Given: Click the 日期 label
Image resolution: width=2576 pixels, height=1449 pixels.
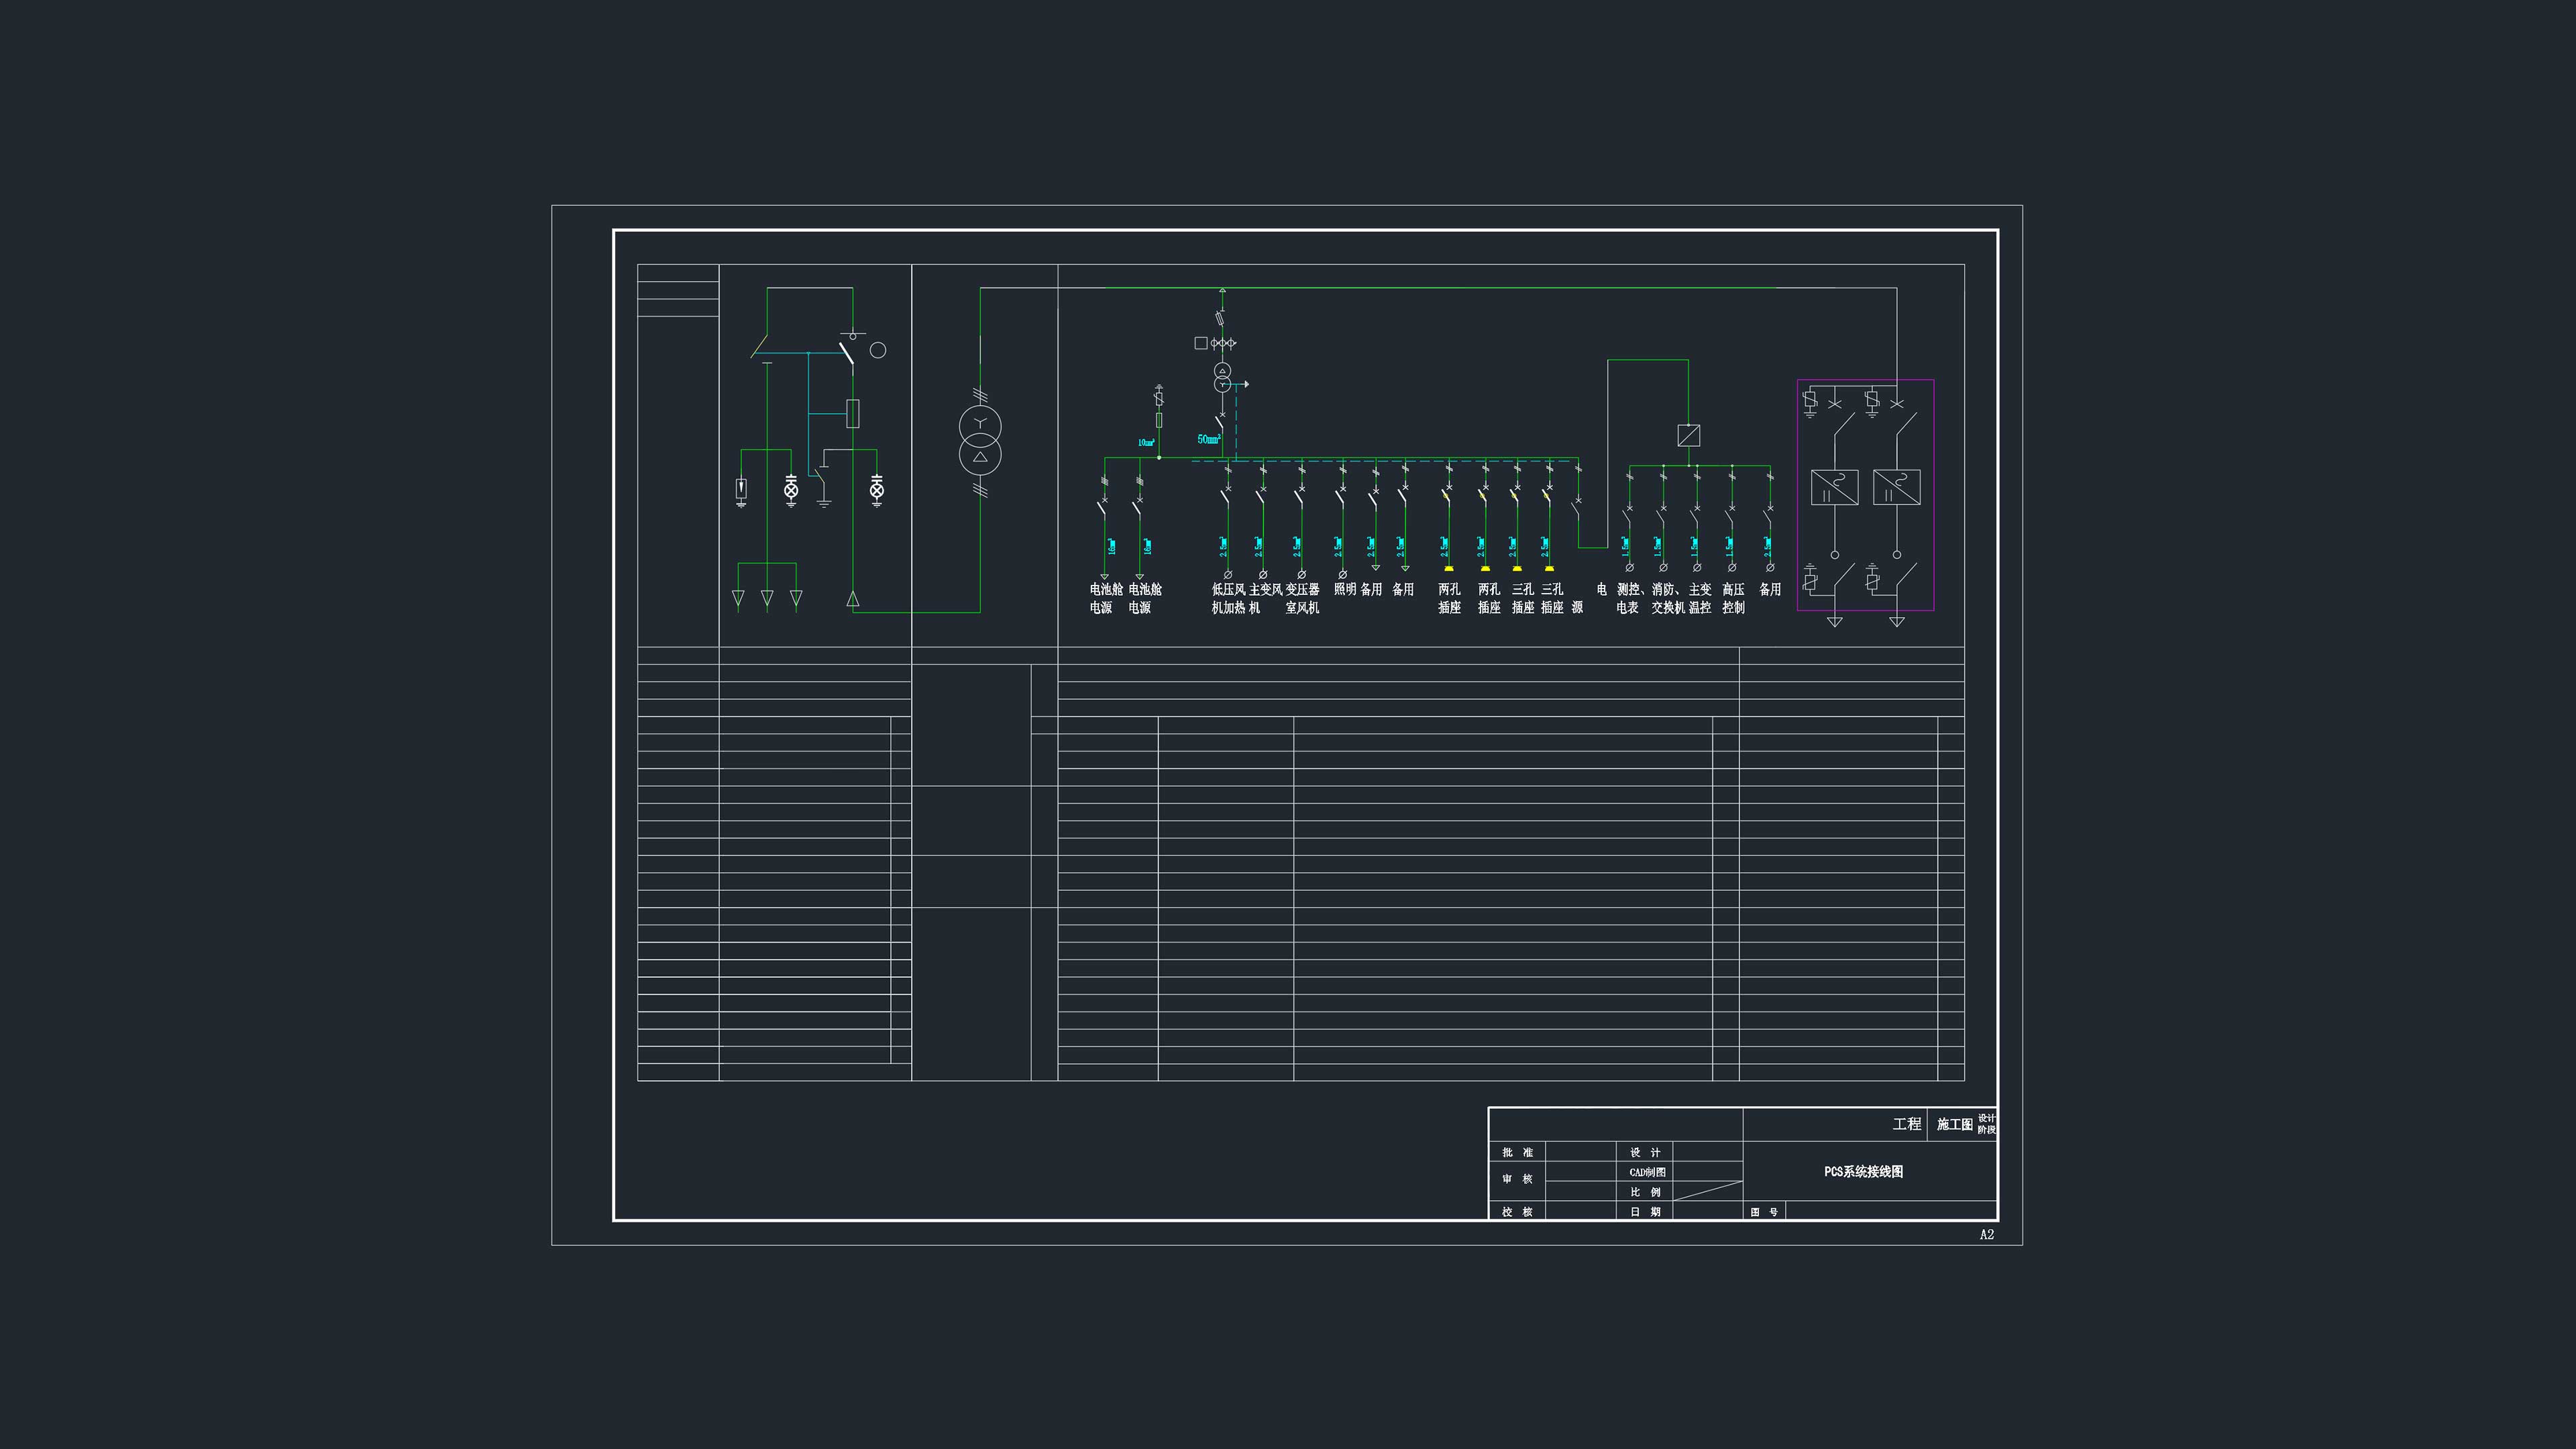Looking at the screenshot, I should (1645, 1211).
